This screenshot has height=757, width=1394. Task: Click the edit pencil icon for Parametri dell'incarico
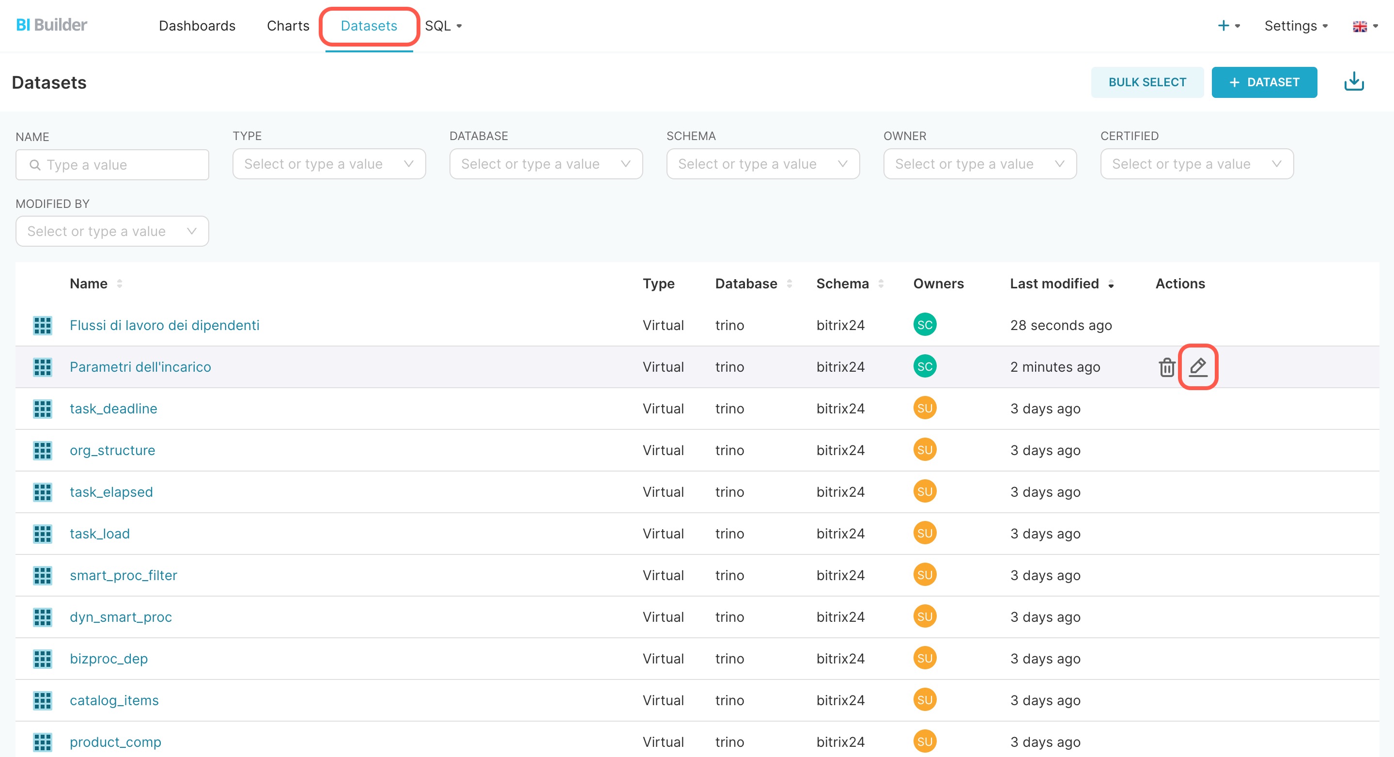point(1197,366)
